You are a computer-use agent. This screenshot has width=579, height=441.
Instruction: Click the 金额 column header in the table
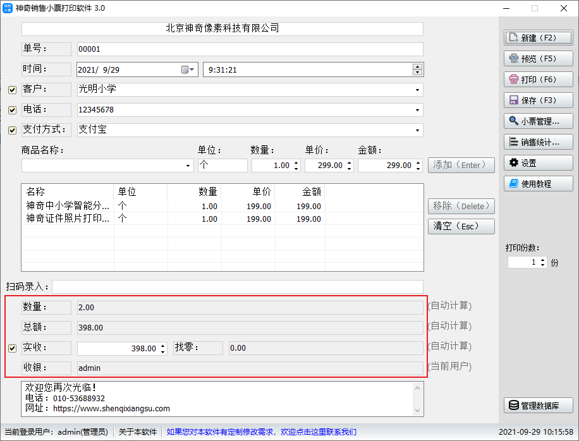tap(300, 191)
